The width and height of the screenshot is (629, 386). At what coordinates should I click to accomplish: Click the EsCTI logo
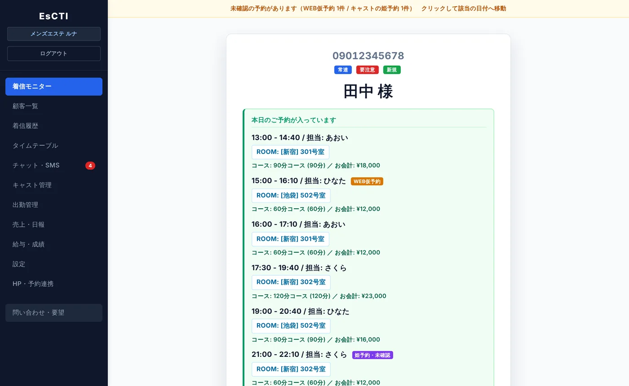[54, 16]
